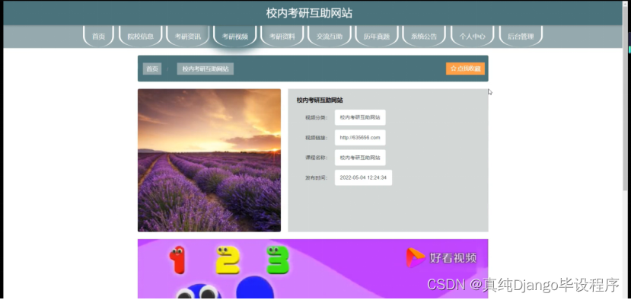
Task: Click the video link http://635656.com
Action: click(360, 138)
